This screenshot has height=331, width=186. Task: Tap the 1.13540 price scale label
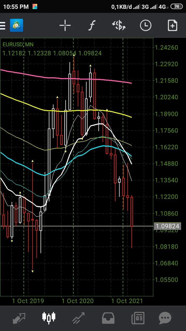click(x=167, y=180)
